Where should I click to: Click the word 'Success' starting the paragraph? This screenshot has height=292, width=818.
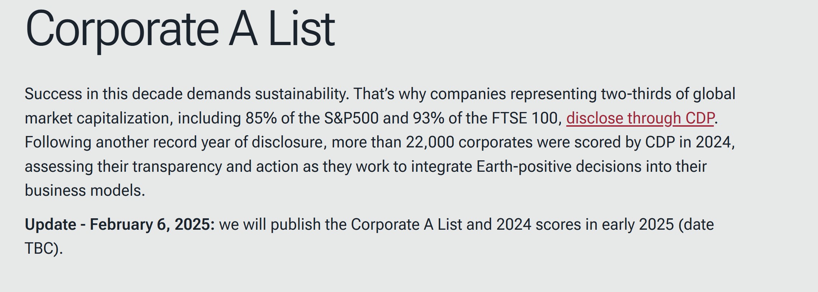point(53,94)
